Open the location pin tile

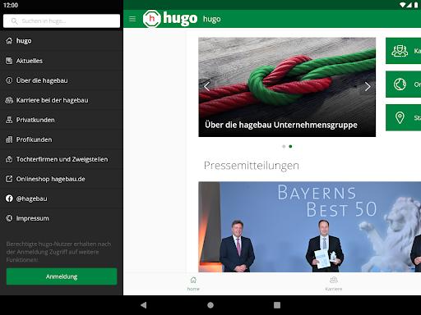(x=403, y=117)
